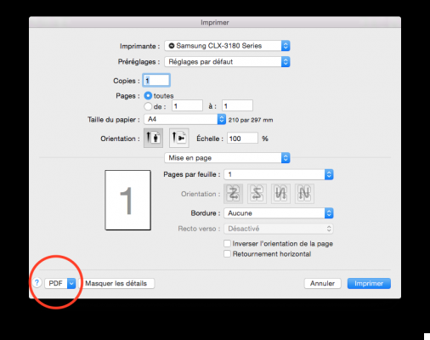Image resolution: width=430 pixels, height=340 pixels.
Task: Enable 'Inverser l'orientation de la page'
Action: [227, 244]
